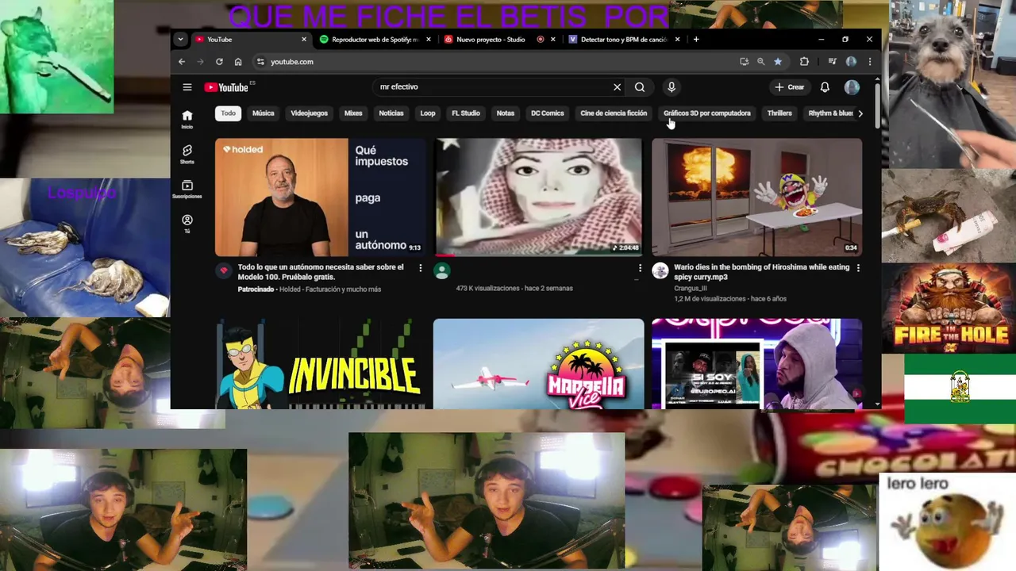
Task: Open the Tú profile sidebar icon
Action: [x=187, y=224]
